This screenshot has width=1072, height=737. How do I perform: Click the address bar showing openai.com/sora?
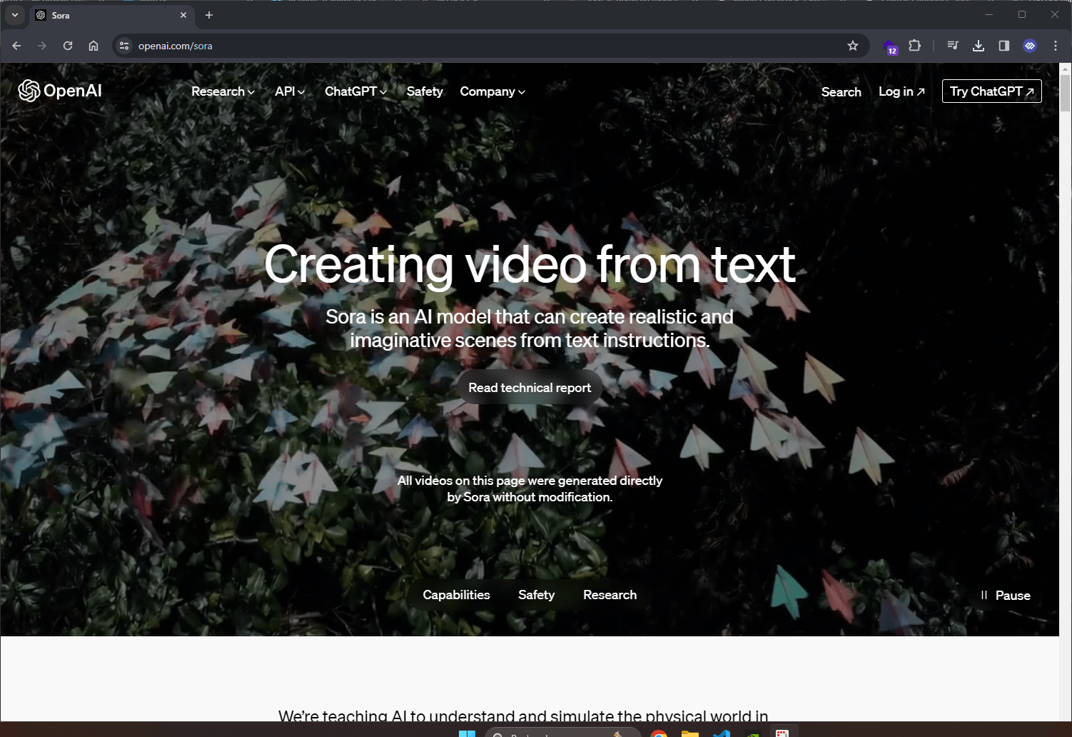click(428, 46)
